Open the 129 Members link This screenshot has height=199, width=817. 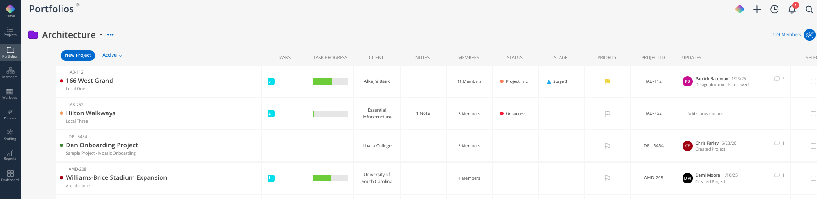point(787,35)
